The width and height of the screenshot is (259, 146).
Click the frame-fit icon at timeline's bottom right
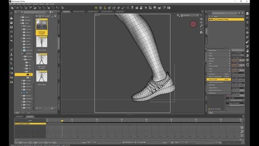click(242, 136)
